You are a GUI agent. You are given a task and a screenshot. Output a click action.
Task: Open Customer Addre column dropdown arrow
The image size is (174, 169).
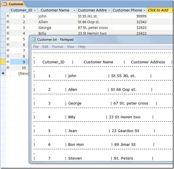click(109, 10)
